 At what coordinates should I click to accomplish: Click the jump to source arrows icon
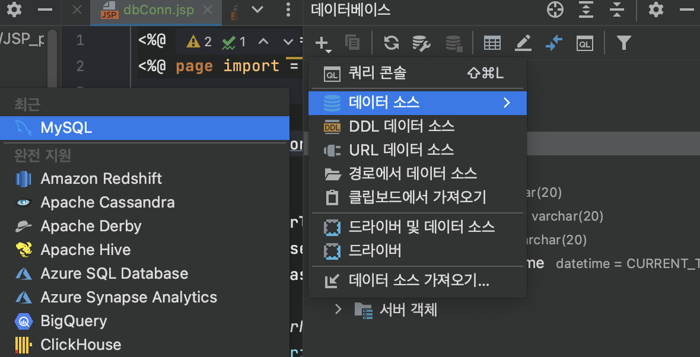pos(554,43)
